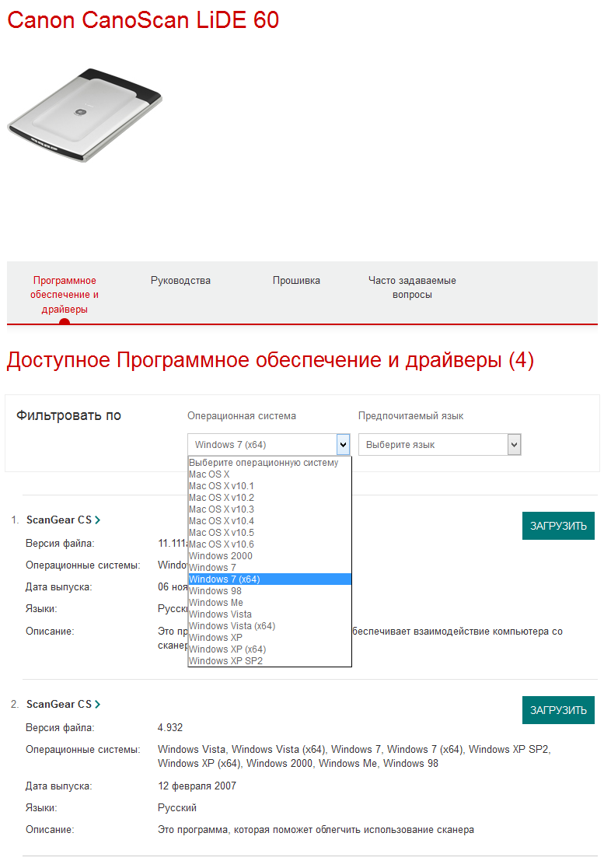Screen dimensions: 604x861
Task: Select highlighted 'Windows 7 (x64)' option
Action: pos(270,579)
